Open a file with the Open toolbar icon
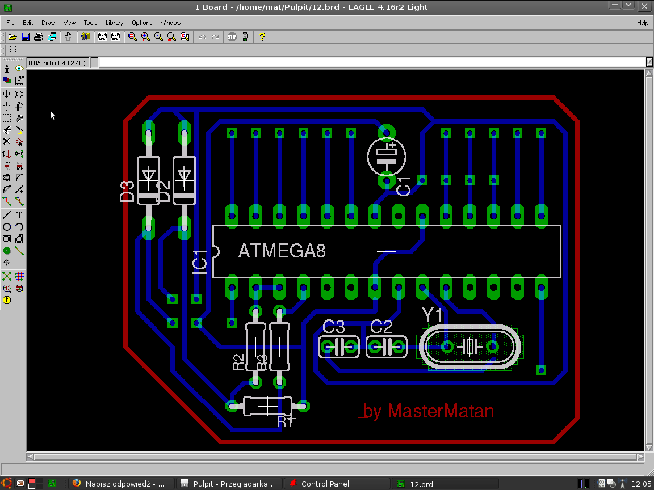This screenshot has width=654, height=490. (x=12, y=37)
